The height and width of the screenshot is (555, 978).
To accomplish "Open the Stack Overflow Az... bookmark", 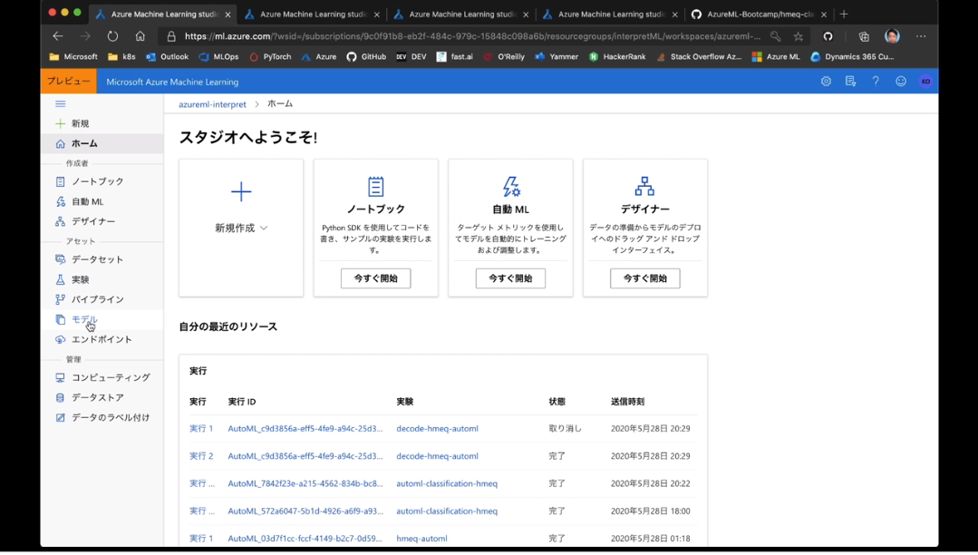I will tap(699, 57).
